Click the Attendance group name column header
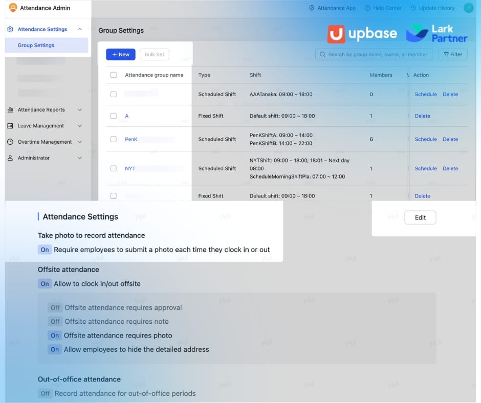481x403 pixels. pos(154,75)
